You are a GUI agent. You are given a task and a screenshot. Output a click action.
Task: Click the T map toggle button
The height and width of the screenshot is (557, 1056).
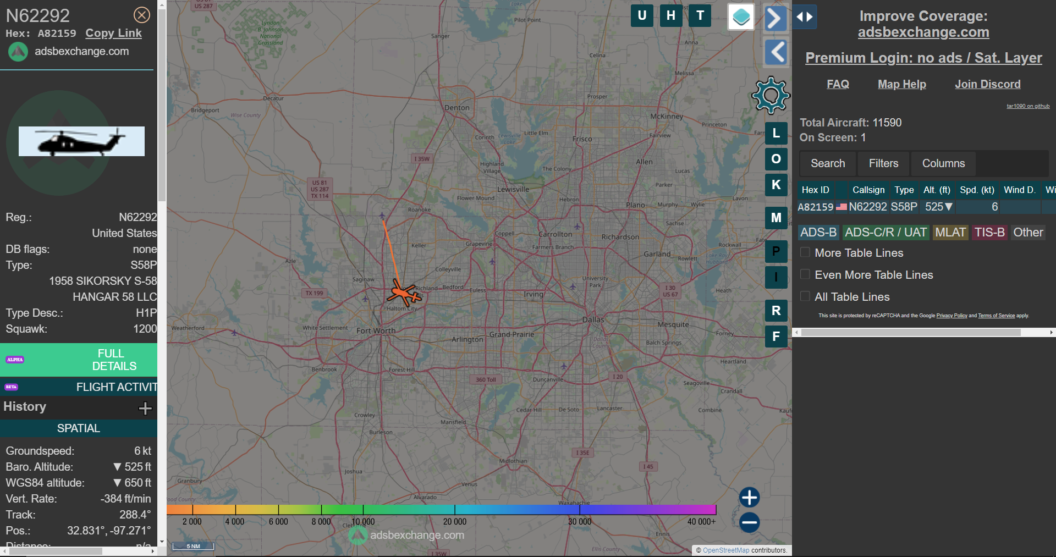pyautogui.click(x=700, y=15)
